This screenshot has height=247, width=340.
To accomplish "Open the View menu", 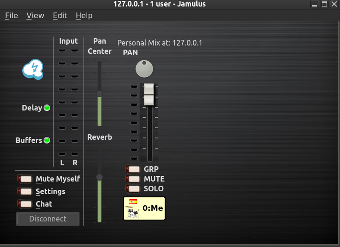I will point(35,16).
